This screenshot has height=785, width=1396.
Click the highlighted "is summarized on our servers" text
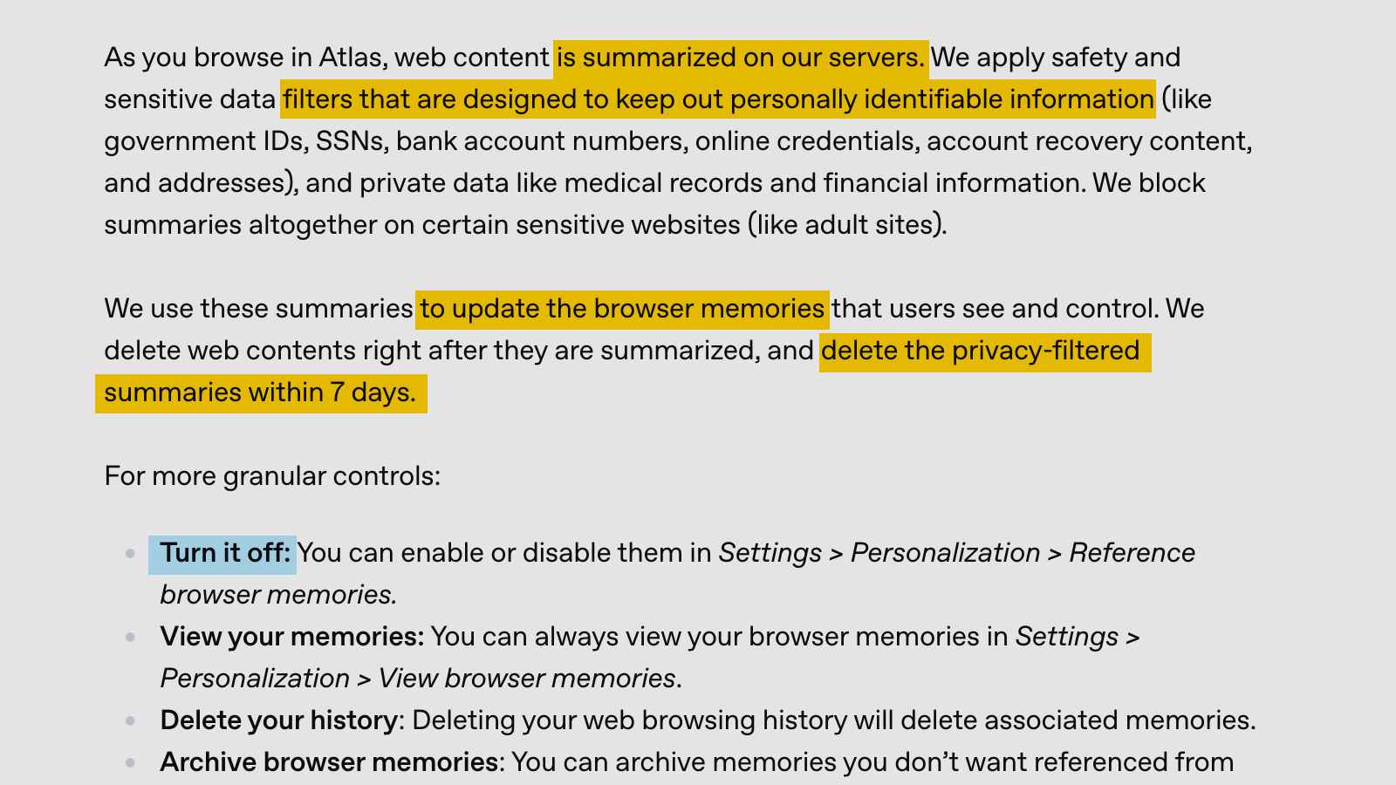(740, 58)
